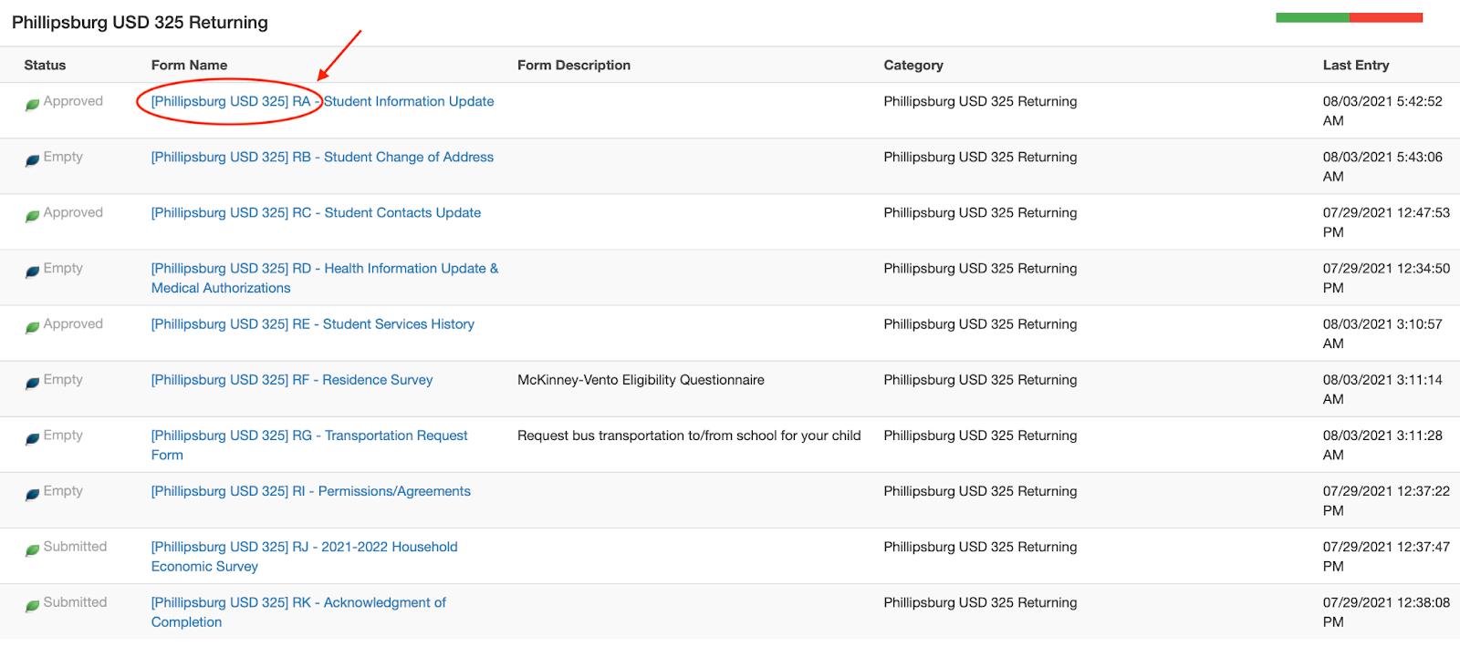1460x646 pixels.
Task: Click last entry 07/29/2021 12:34:50 PM
Action: point(1386,278)
